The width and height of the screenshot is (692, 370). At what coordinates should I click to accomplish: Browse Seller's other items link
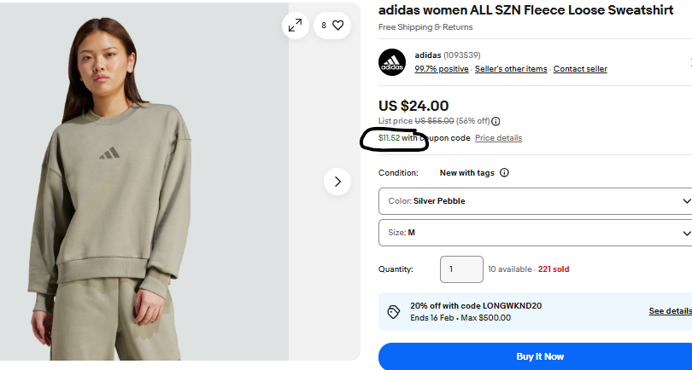tap(511, 69)
